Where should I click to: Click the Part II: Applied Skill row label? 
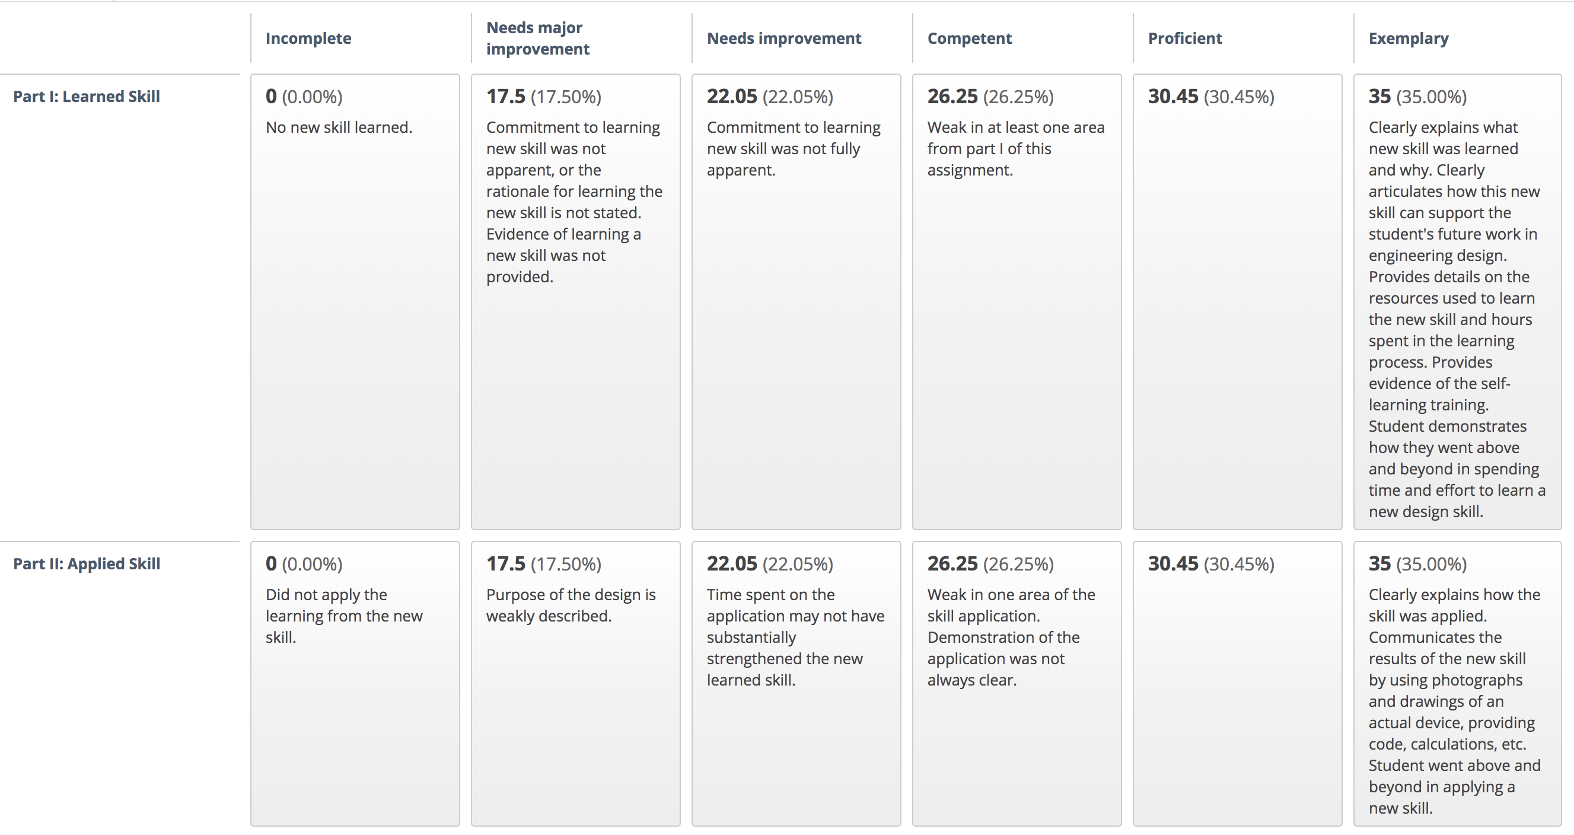[x=87, y=564]
